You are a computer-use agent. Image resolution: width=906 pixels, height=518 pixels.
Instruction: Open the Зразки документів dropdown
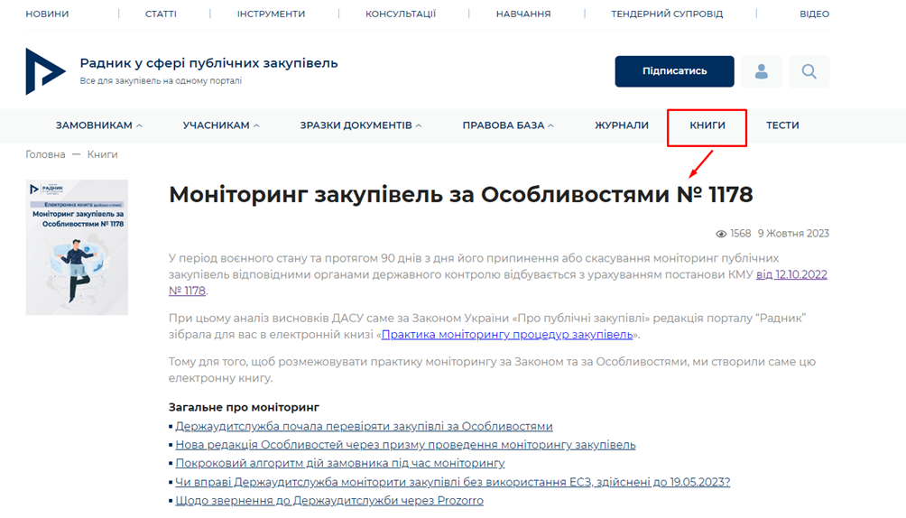pyautogui.click(x=360, y=125)
